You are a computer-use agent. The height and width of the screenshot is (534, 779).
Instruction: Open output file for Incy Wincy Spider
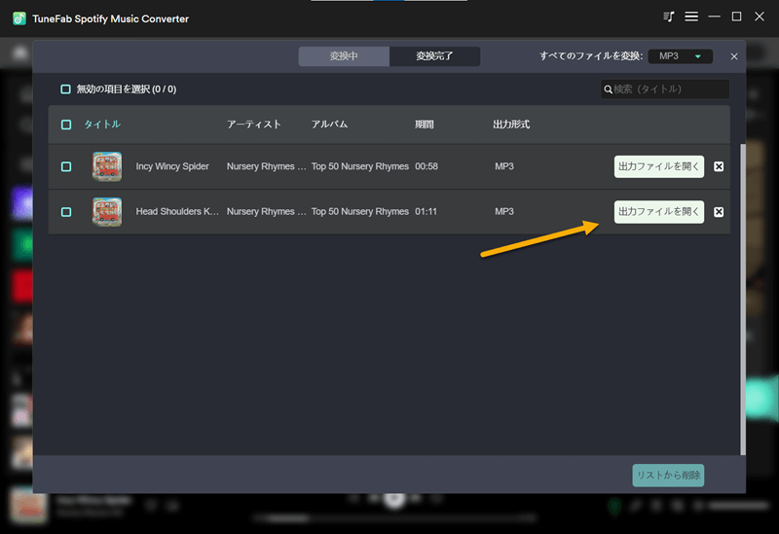point(659,166)
